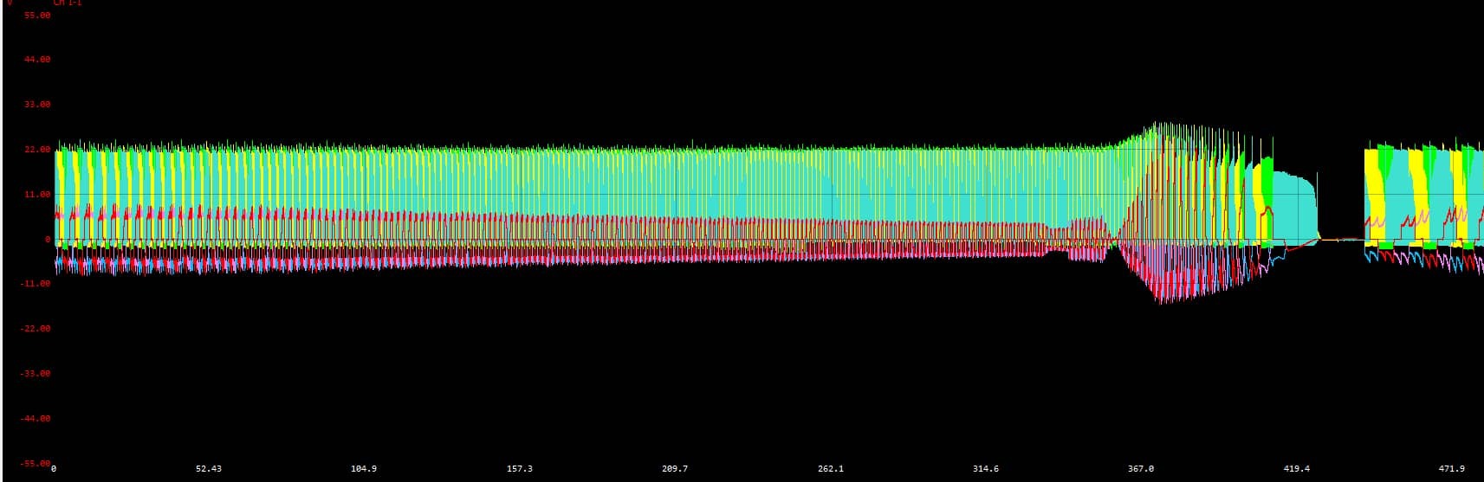
Task: Click the 157.3 time axis marker
Action: (520, 469)
